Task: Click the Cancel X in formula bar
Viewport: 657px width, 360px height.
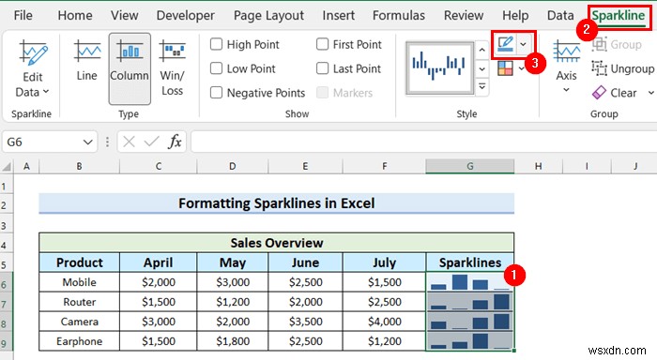Action: point(130,142)
